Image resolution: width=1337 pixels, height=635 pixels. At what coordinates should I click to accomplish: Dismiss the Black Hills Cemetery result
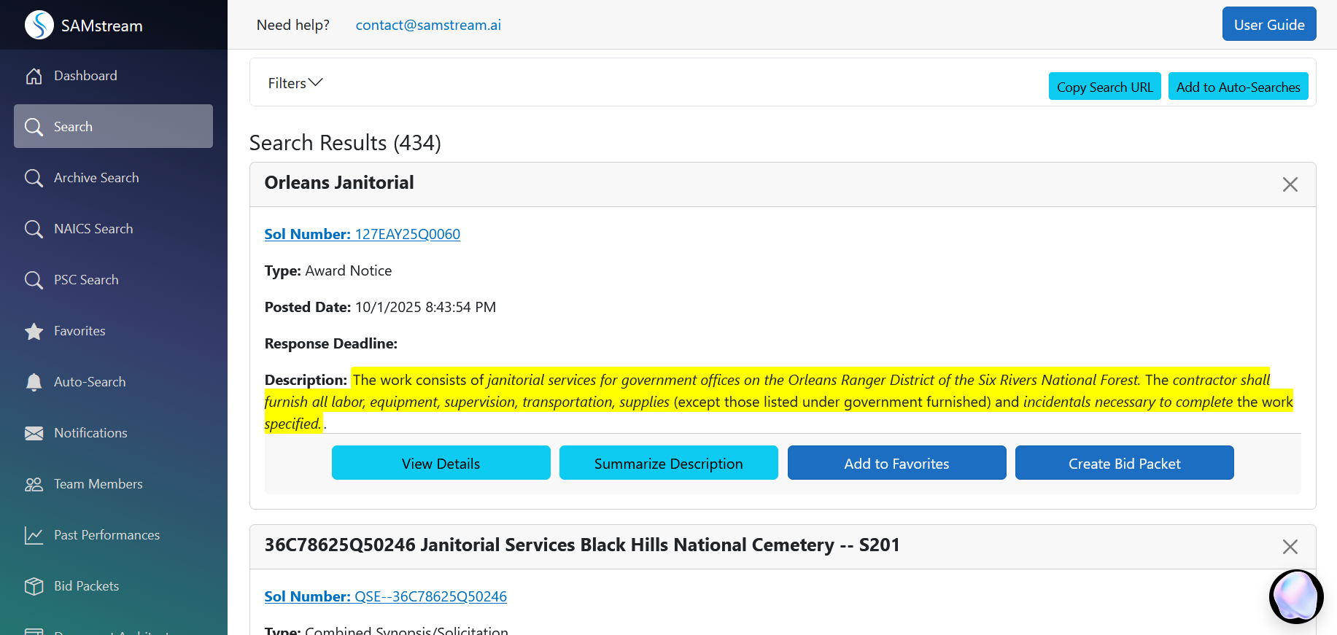pyautogui.click(x=1290, y=547)
